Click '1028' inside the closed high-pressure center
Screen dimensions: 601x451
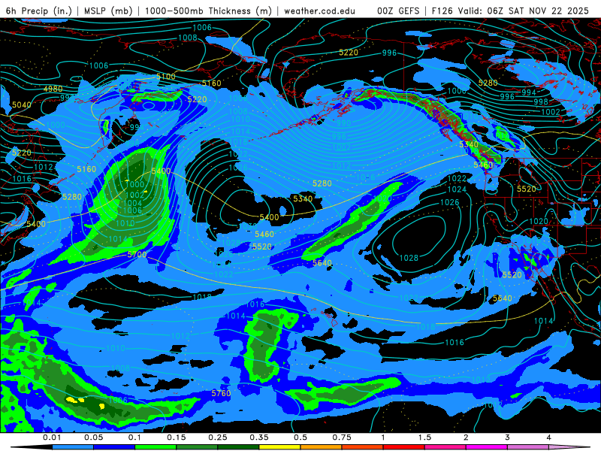[409, 258]
